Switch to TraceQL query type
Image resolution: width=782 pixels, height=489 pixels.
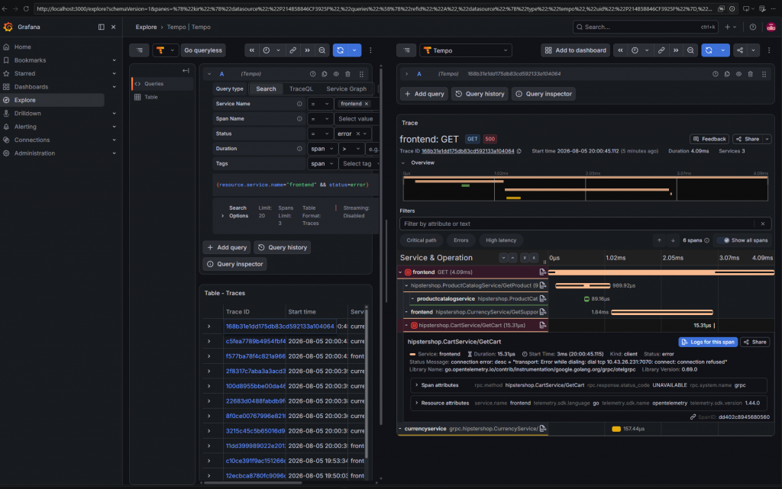click(301, 88)
